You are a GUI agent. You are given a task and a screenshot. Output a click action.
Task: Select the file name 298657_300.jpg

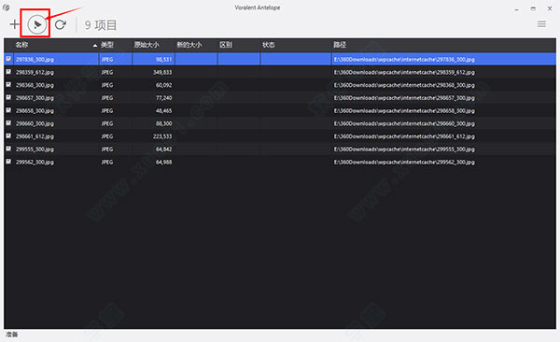coord(35,98)
